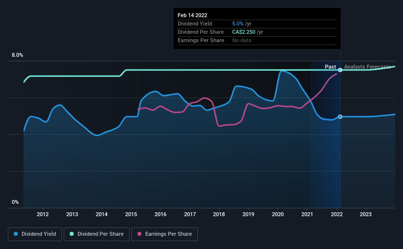The width and height of the screenshot is (403, 249).
Task: Select the 2012 label on the x-axis
Action: [x=43, y=214]
